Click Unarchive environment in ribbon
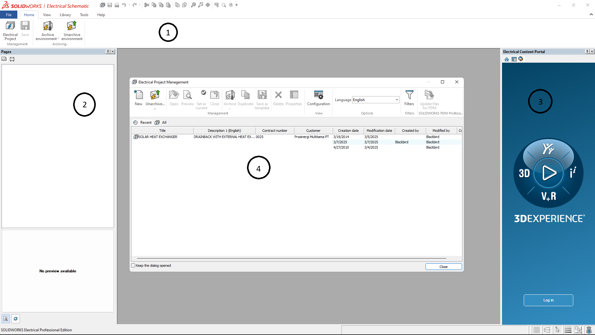This screenshot has width=595, height=335. coord(72,31)
